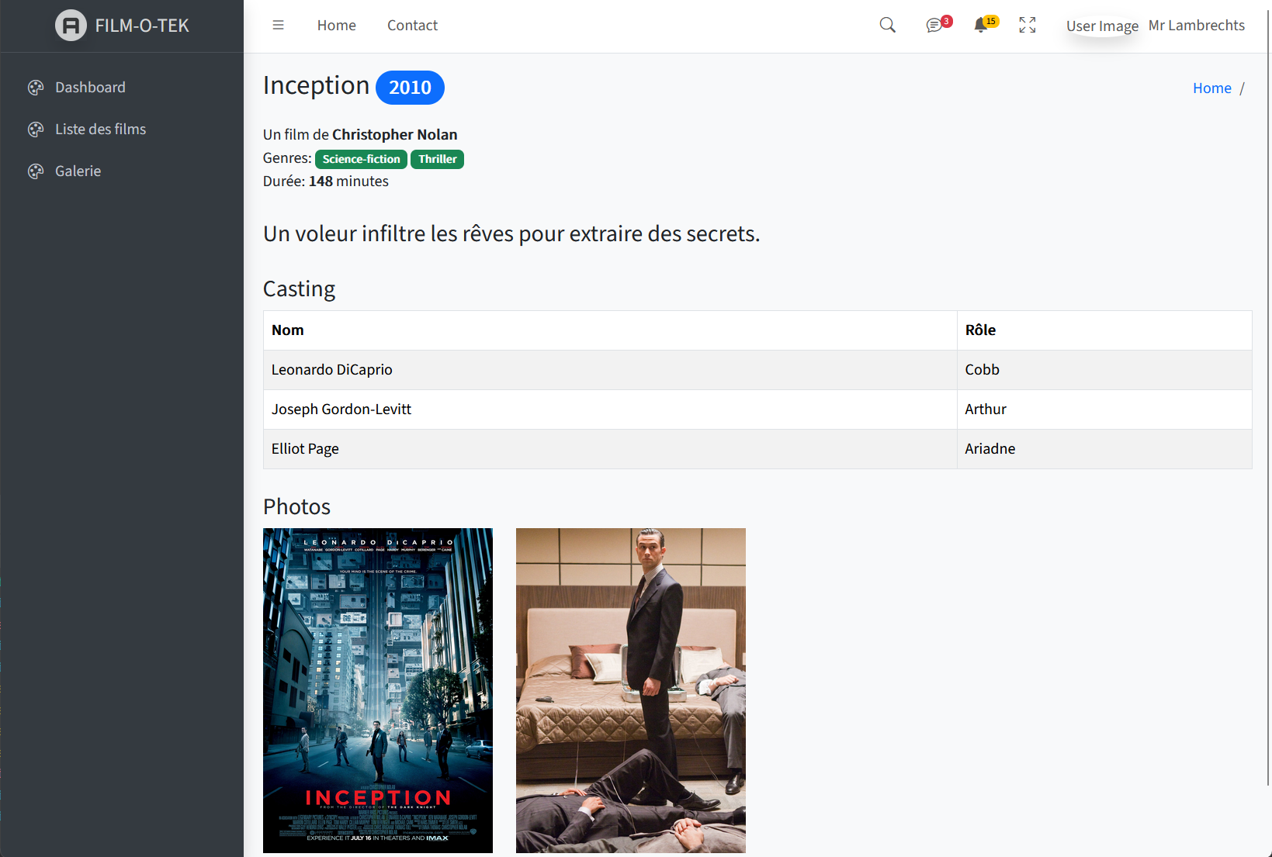Open the Inception movie poster photo

point(378,690)
